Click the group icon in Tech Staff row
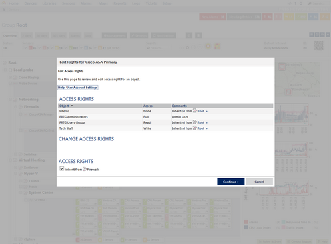 tap(195, 128)
